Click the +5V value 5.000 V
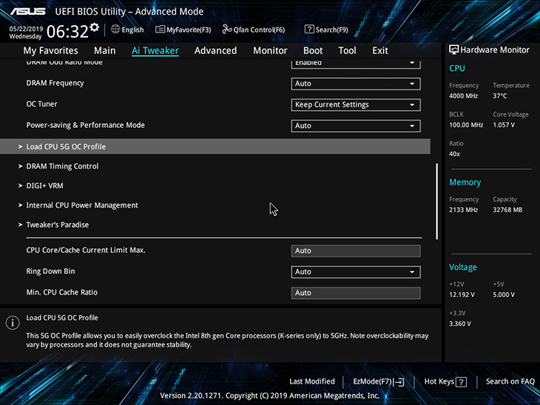The width and height of the screenshot is (540, 405). (x=504, y=295)
